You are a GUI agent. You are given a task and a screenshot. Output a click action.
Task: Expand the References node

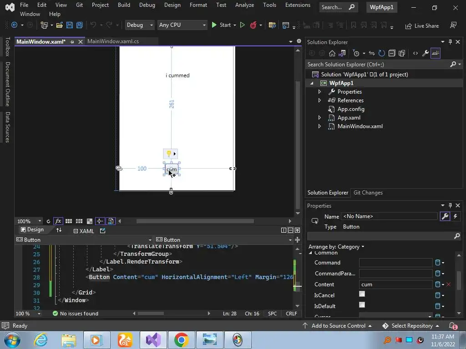coord(319,100)
